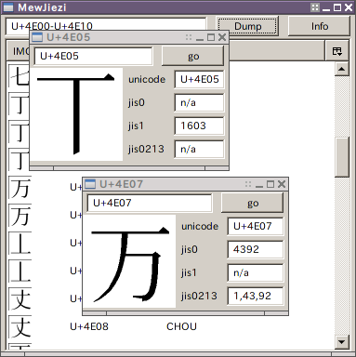Edit the U+4E00-U+4E10 range field
This screenshot has height=357, width=356.
[x=106, y=26]
